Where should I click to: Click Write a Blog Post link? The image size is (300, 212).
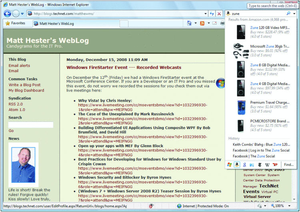[x=24, y=85]
